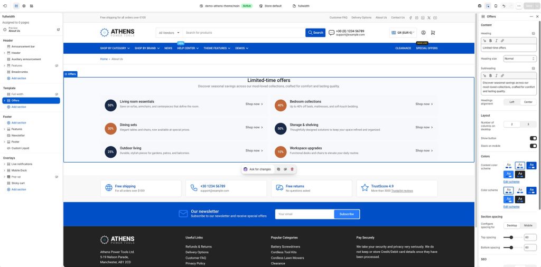Click the undo arrow icon

point(503,6)
